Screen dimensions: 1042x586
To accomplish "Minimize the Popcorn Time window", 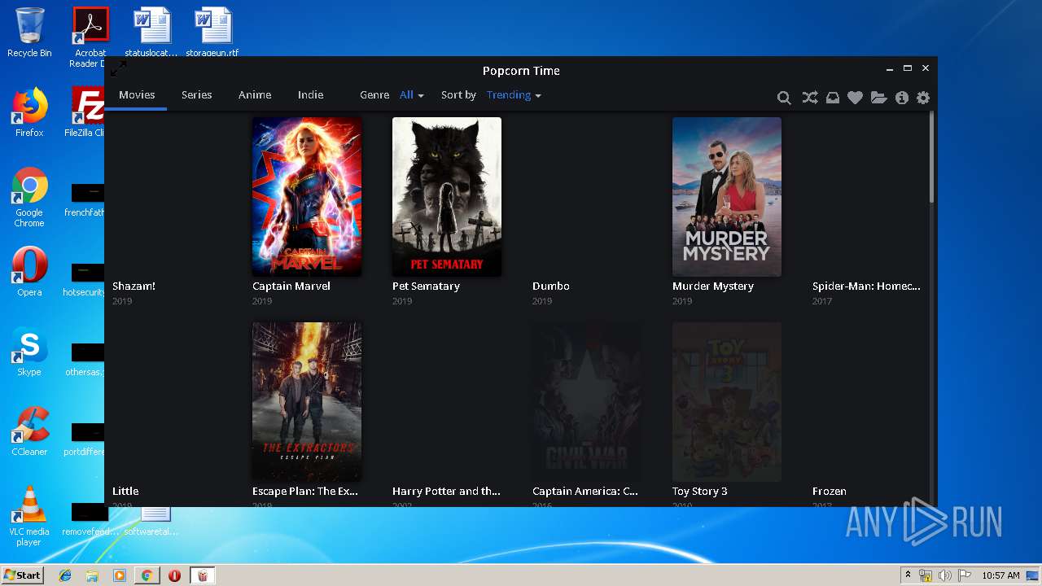I will tap(890, 68).
